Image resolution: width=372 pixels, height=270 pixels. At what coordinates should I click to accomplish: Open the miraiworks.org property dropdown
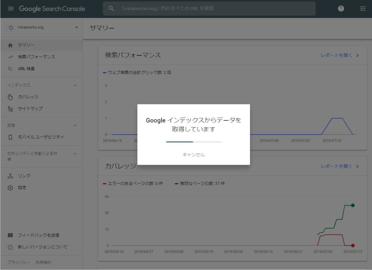coord(76,28)
